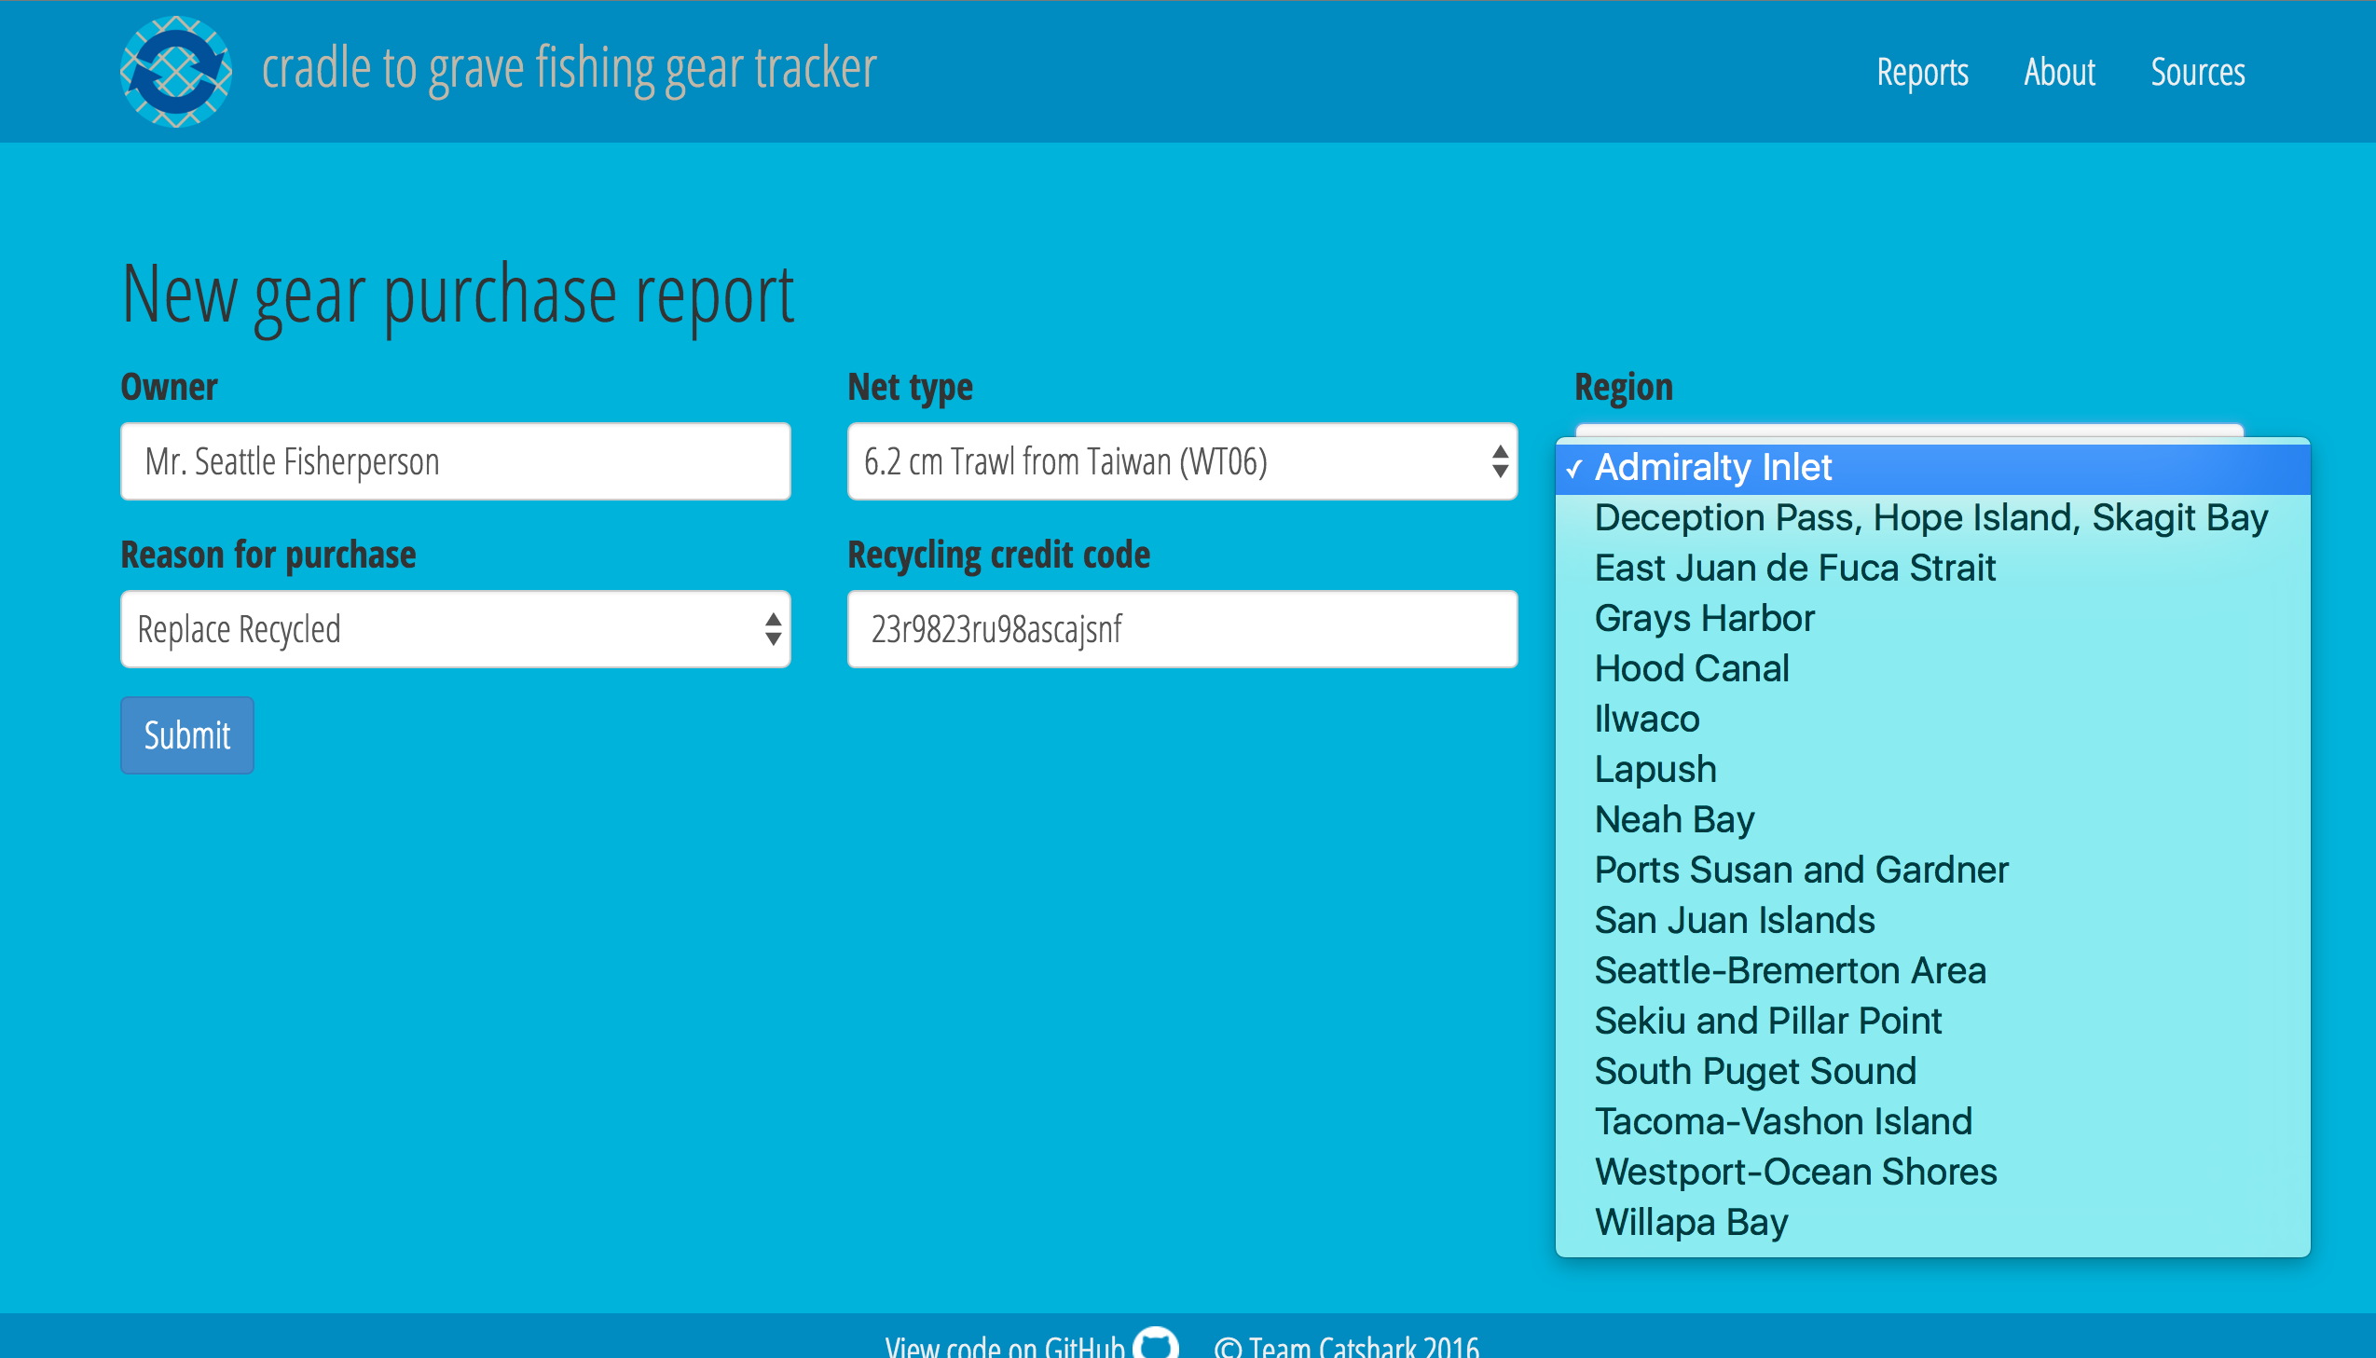
Task: Click the Owner input field
Action: click(455, 460)
